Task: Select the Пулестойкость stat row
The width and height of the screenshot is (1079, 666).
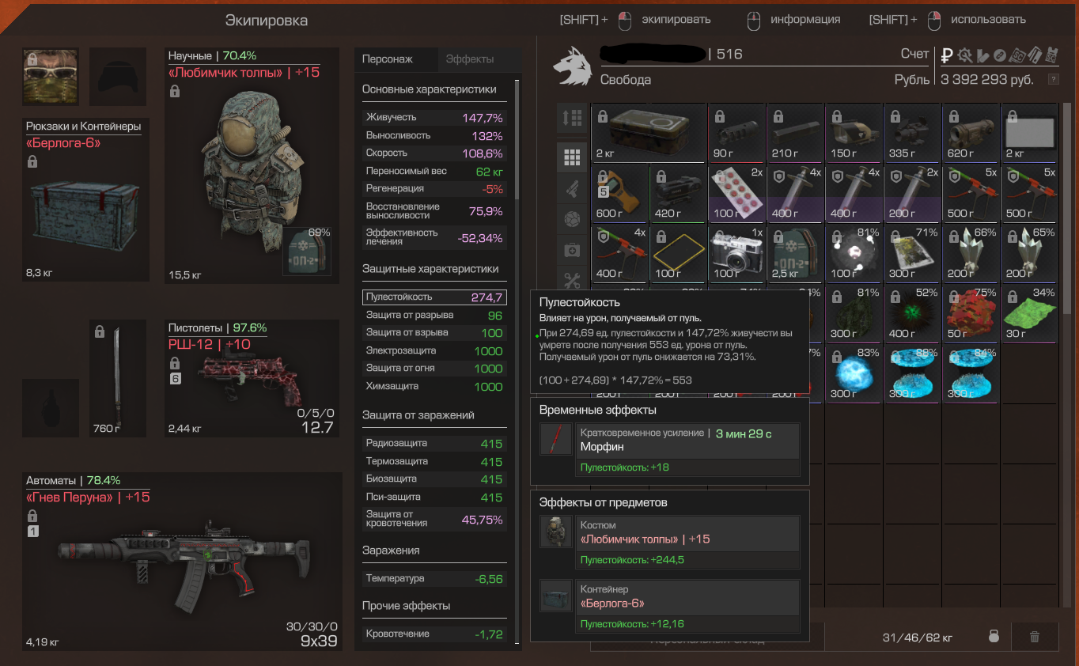Action: point(434,297)
